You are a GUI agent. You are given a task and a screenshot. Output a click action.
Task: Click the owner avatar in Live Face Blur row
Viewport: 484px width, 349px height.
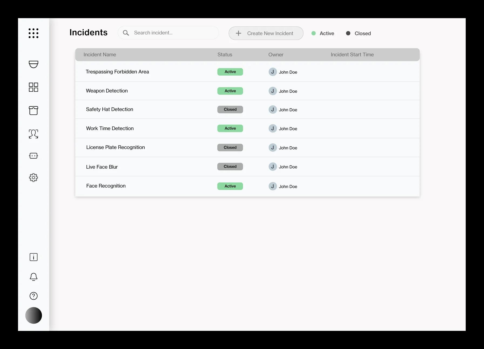point(273,167)
